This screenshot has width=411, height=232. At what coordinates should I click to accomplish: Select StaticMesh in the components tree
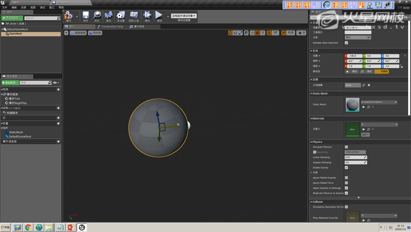click(15, 34)
